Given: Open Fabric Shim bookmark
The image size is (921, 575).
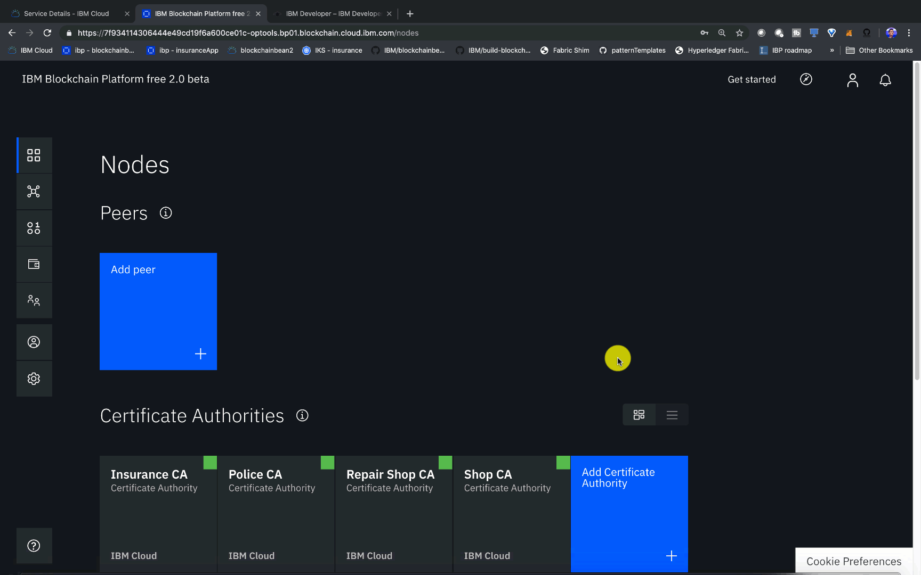Looking at the screenshot, I should pos(565,50).
